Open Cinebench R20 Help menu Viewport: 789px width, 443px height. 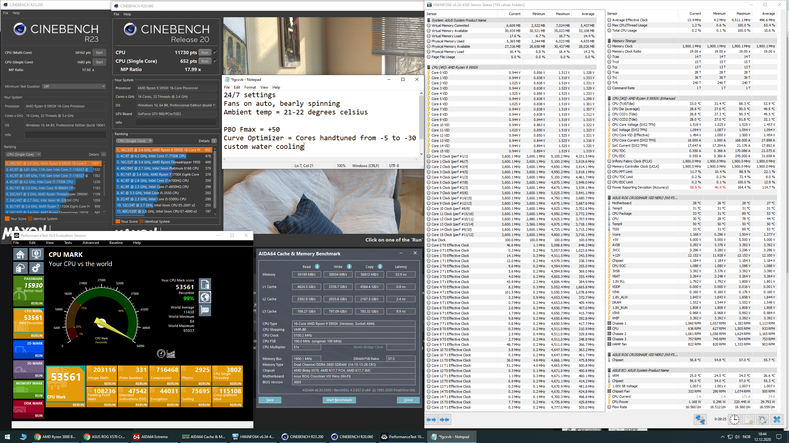127,14
